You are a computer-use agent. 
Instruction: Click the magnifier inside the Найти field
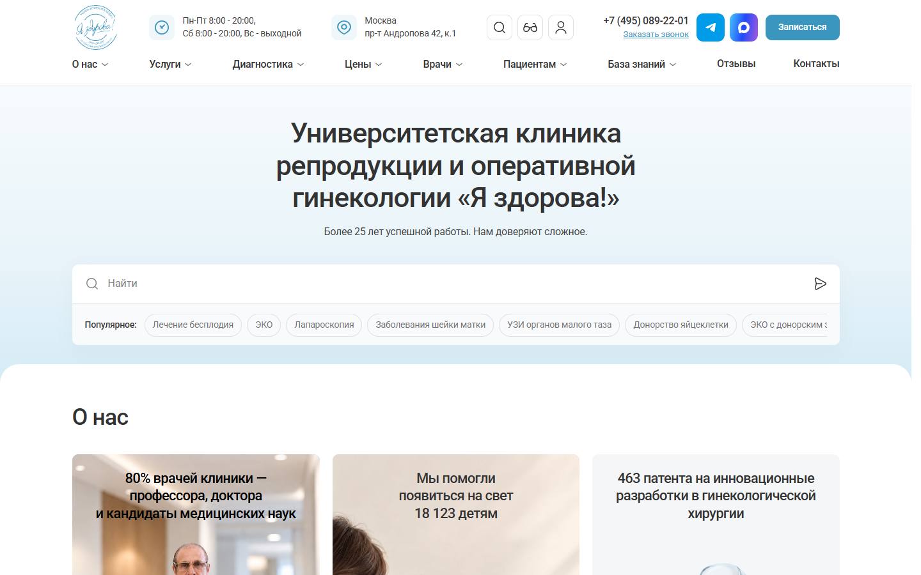[92, 284]
